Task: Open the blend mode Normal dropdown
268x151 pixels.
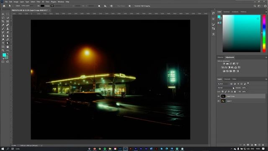Action: (226, 88)
